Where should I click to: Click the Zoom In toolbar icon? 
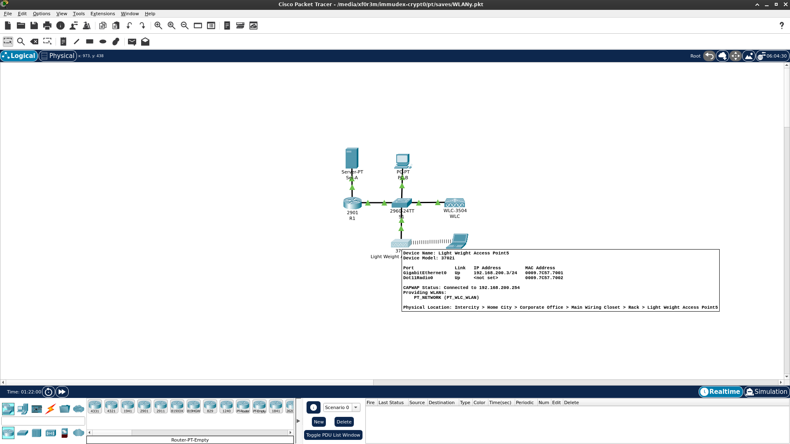click(158, 25)
